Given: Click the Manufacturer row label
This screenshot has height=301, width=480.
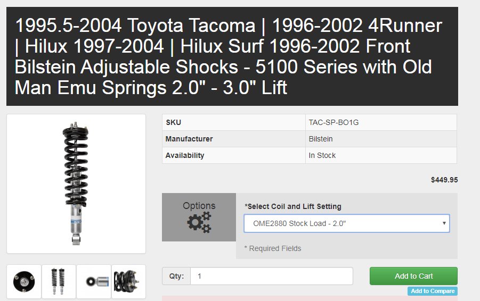Looking at the screenshot, I should tap(189, 139).
